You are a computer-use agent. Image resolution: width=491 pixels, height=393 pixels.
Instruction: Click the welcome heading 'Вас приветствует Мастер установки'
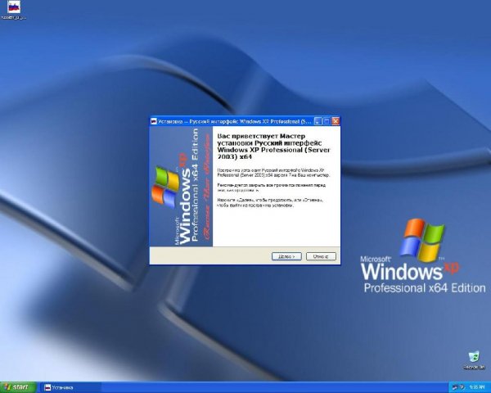(273, 147)
